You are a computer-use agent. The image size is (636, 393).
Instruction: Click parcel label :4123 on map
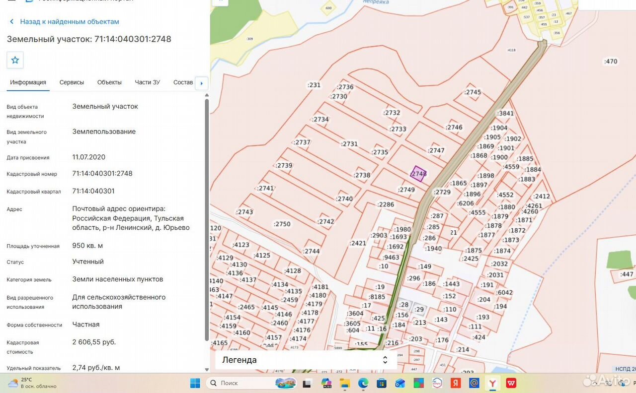click(x=241, y=245)
